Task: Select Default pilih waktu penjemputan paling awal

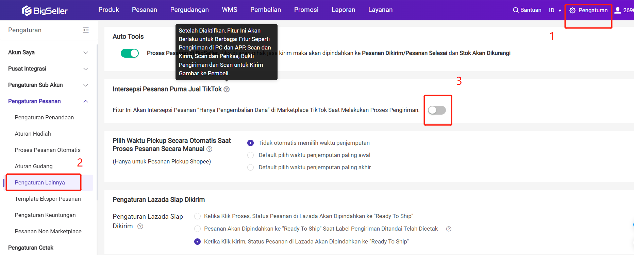Action: [250, 155]
